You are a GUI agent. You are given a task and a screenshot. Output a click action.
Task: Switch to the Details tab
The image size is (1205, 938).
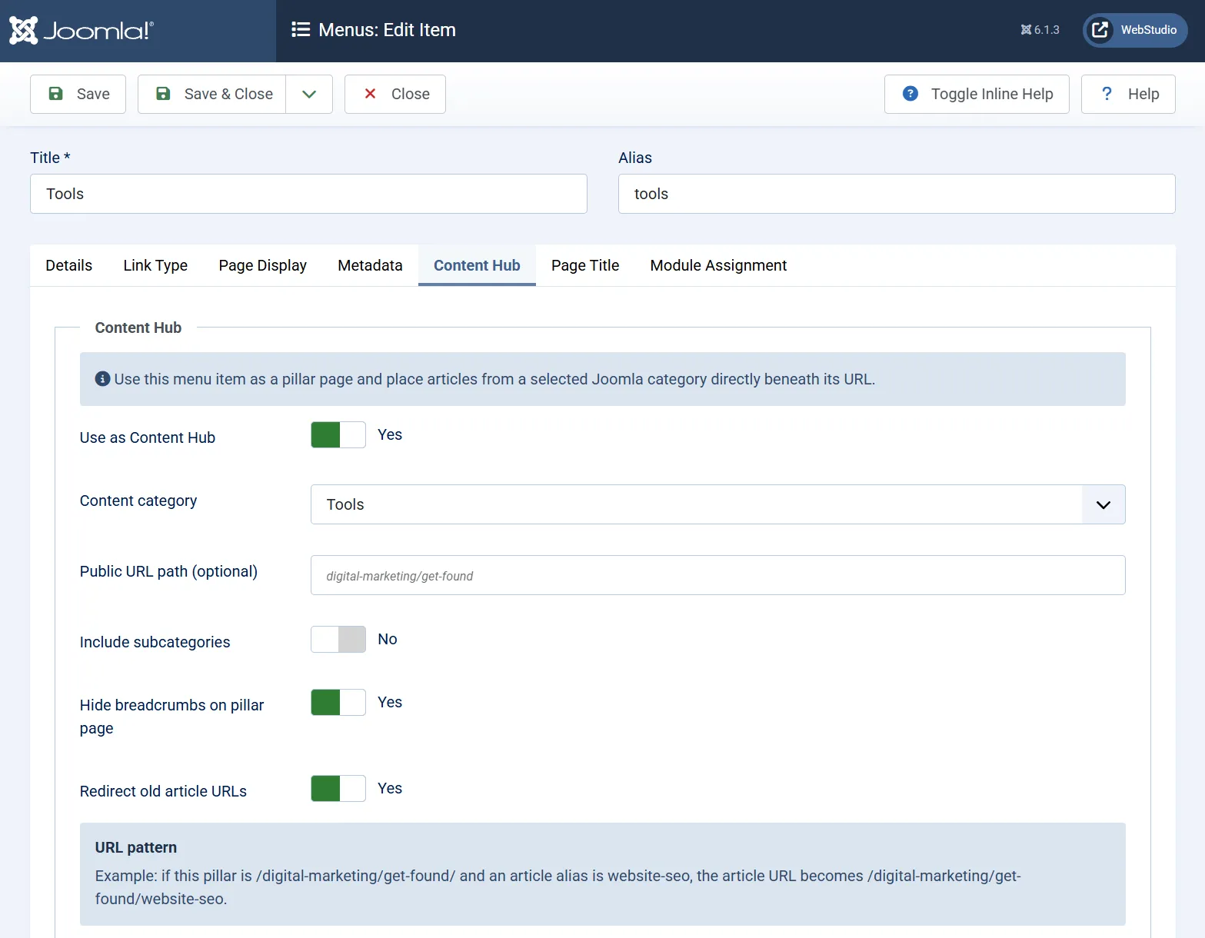(x=69, y=265)
